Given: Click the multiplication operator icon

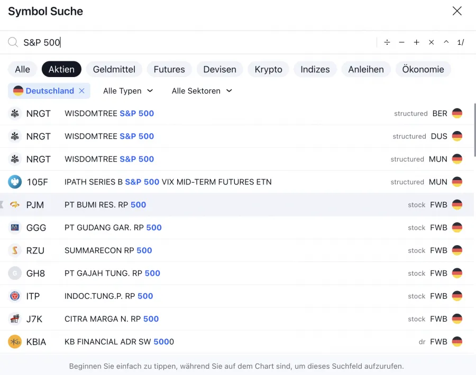Looking at the screenshot, I should pyautogui.click(x=432, y=42).
